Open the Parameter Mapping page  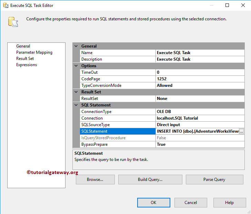pyautogui.click(x=34, y=52)
